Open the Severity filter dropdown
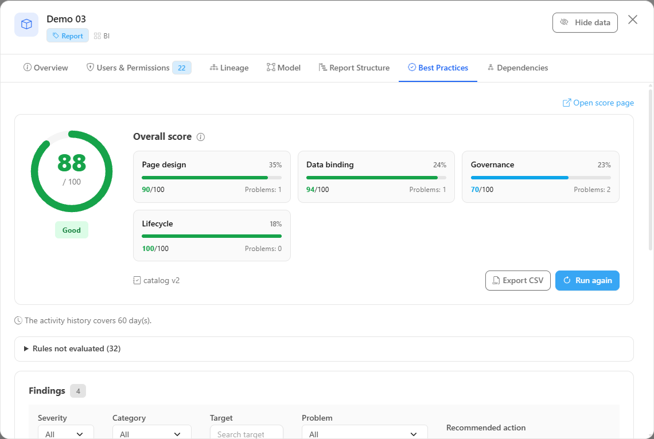654x439 pixels. (66, 433)
